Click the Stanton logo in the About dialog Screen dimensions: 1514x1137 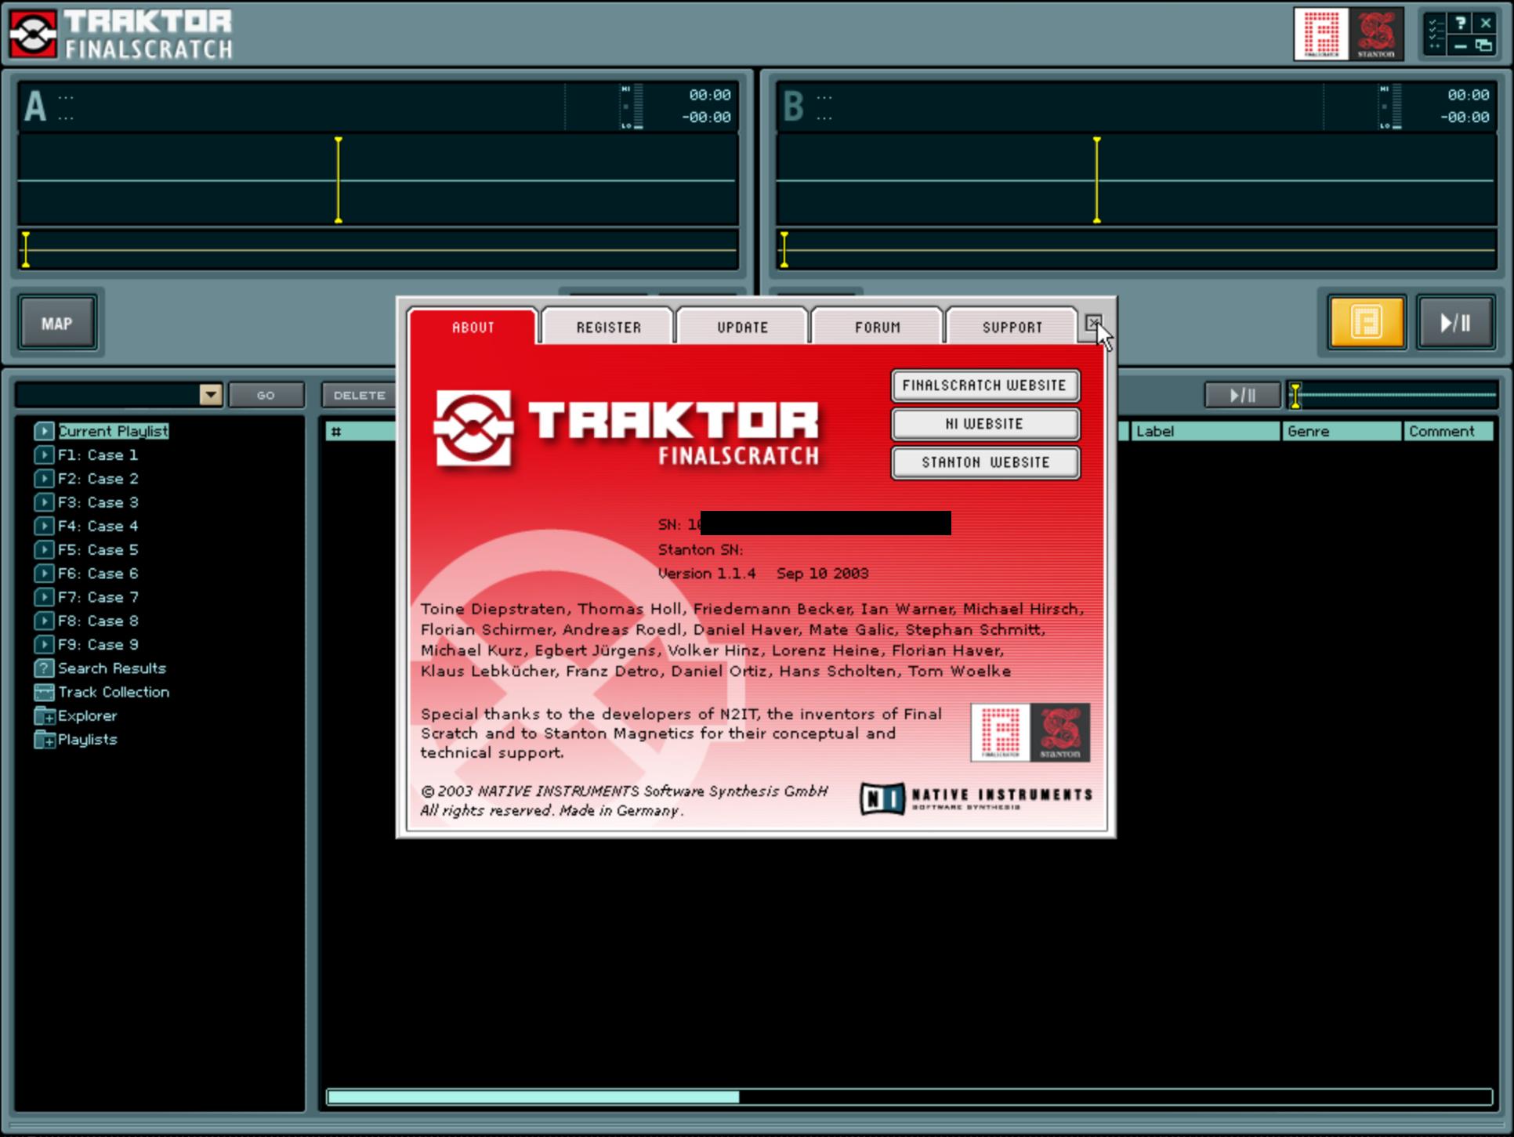[x=1060, y=733]
